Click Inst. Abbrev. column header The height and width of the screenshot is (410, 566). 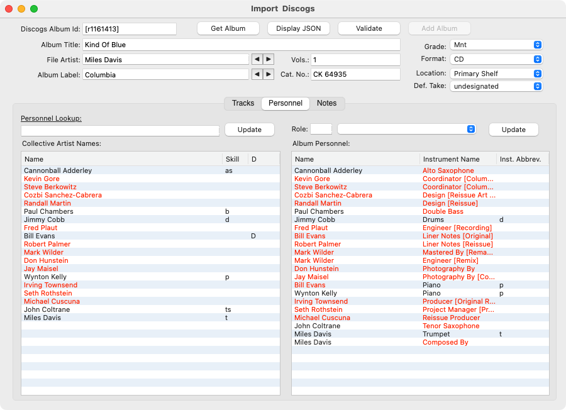click(523, 159)
